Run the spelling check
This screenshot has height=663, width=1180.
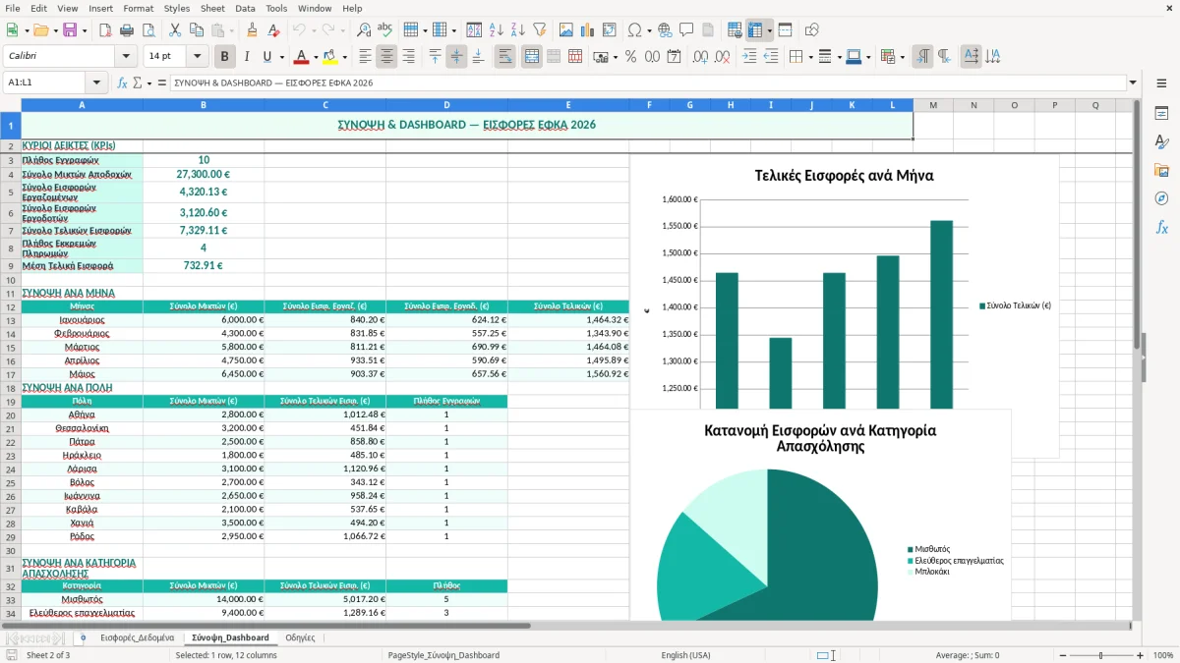[x=384, y=30]
